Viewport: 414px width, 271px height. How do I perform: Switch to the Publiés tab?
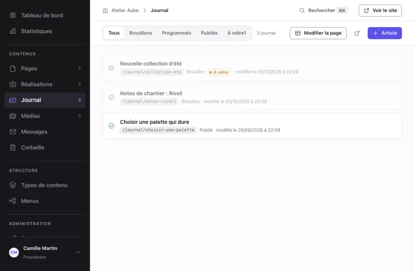coord(210,33)
